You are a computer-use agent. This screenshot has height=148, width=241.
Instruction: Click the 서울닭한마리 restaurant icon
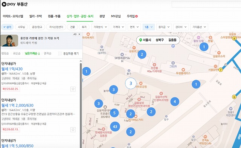pos(215,66)
